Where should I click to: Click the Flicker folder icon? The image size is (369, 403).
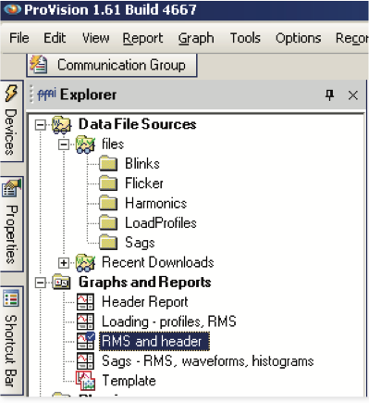108,183
